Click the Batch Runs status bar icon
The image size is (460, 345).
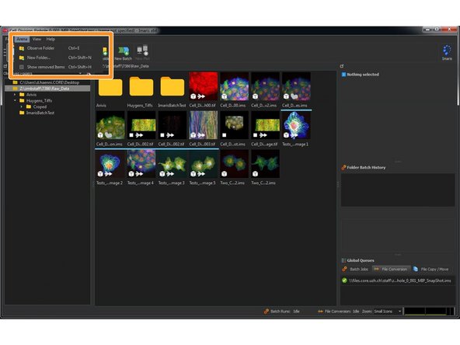click(267, 312)
